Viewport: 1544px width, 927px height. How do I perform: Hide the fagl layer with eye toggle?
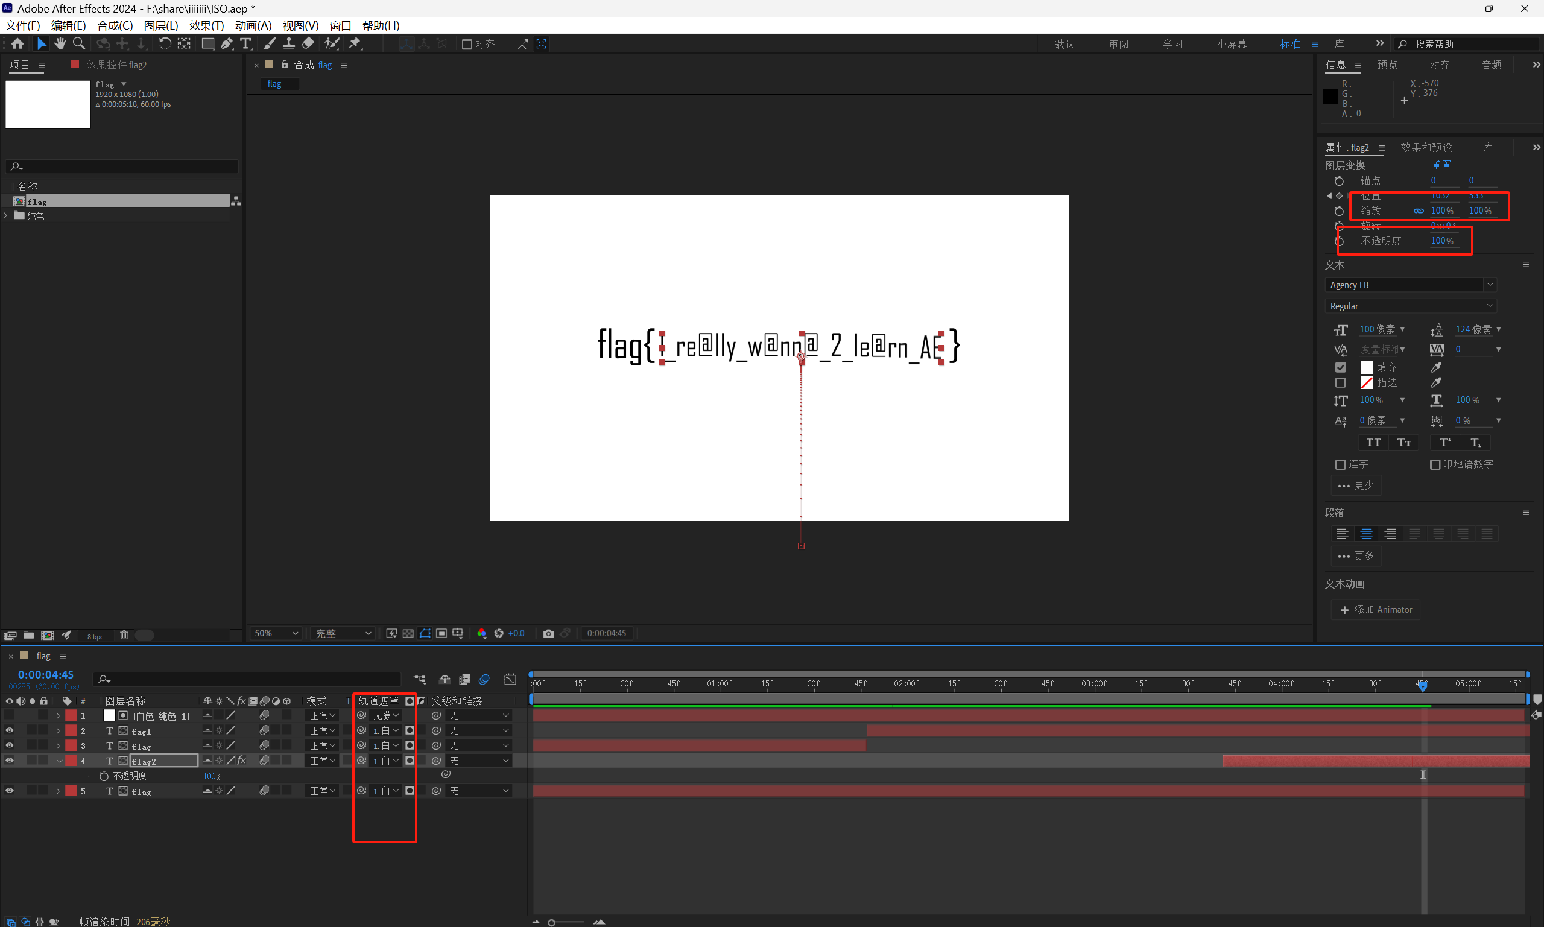coord(10,730)
